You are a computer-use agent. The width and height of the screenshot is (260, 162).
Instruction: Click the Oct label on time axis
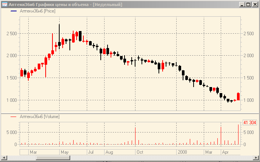coord(140,152)
